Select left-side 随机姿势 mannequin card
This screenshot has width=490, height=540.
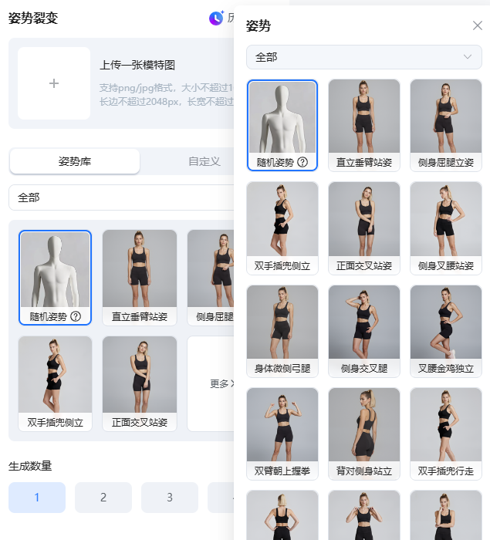coord(55,278)
